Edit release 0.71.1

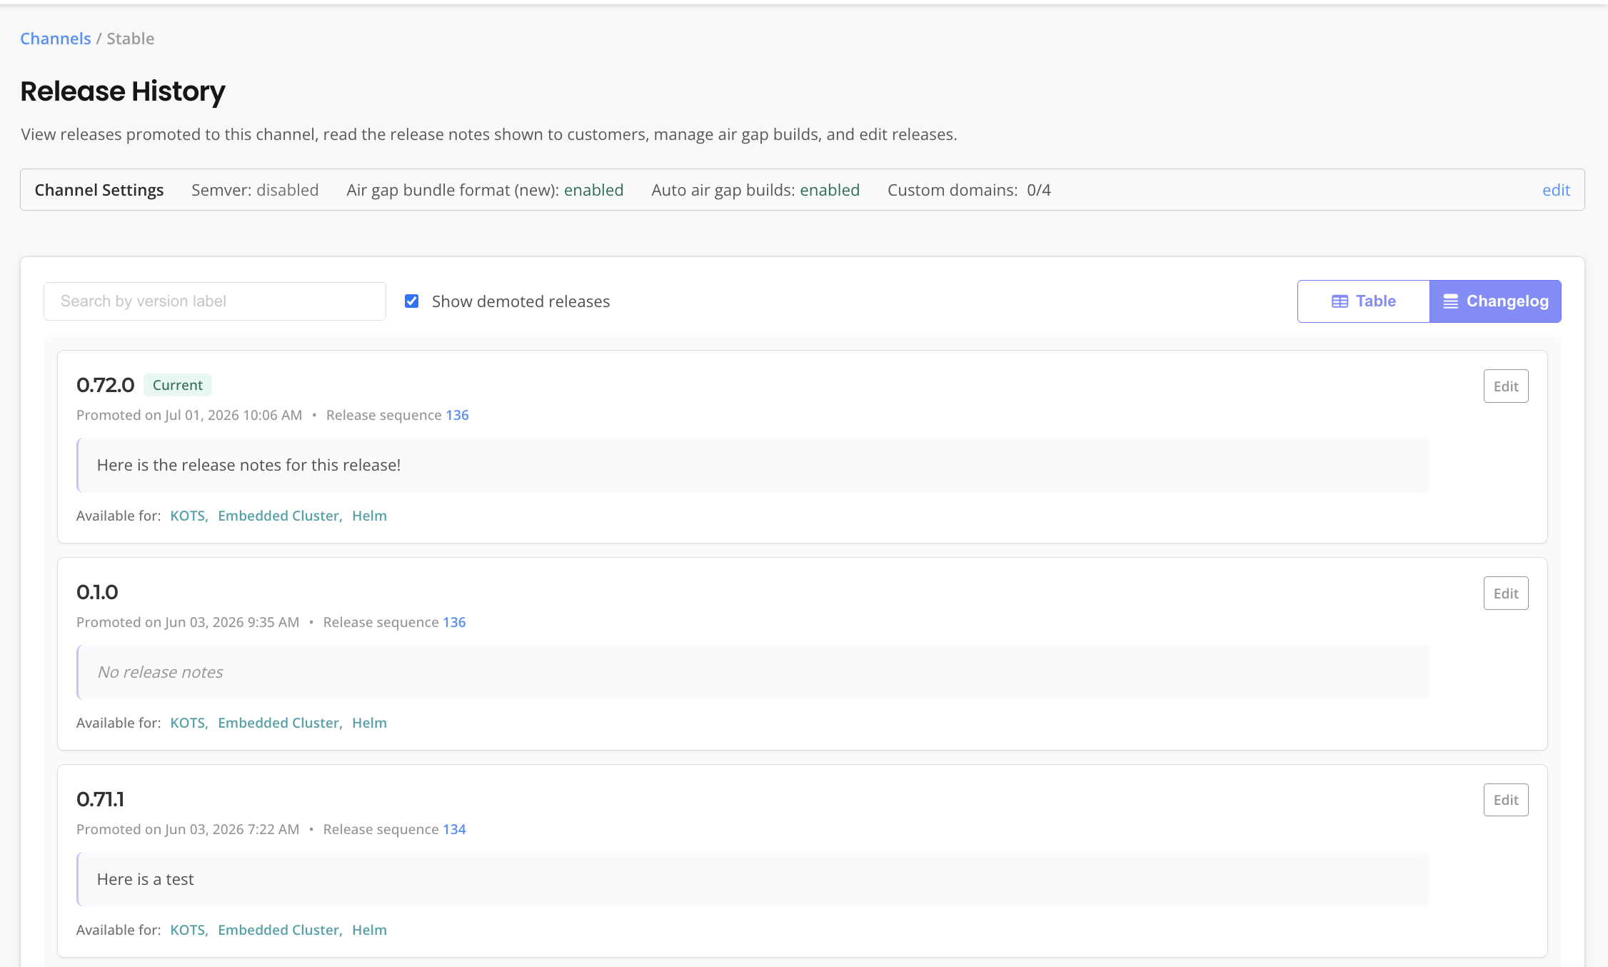pyautogui.click(x=1506, y=800)
